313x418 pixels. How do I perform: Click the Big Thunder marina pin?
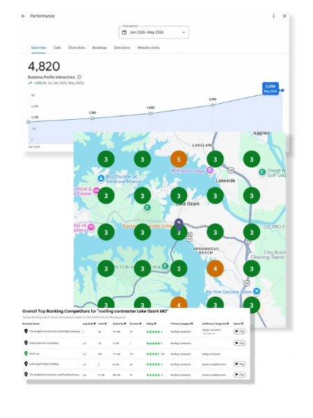(101, 178)
